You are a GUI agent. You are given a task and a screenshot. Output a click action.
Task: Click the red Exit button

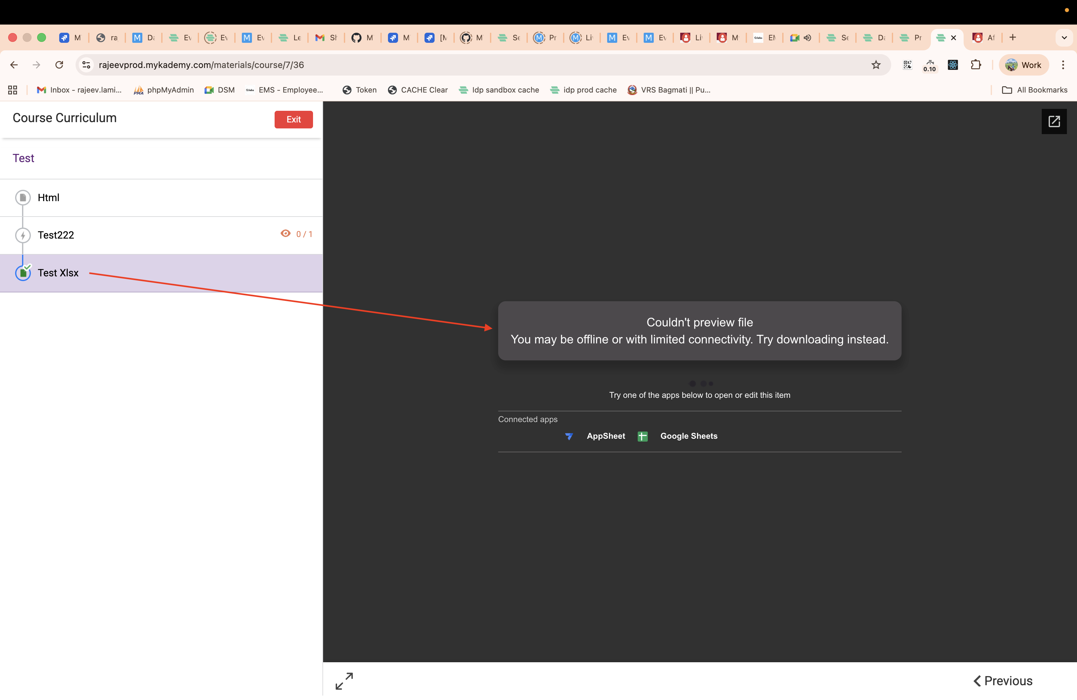point(293,119)
